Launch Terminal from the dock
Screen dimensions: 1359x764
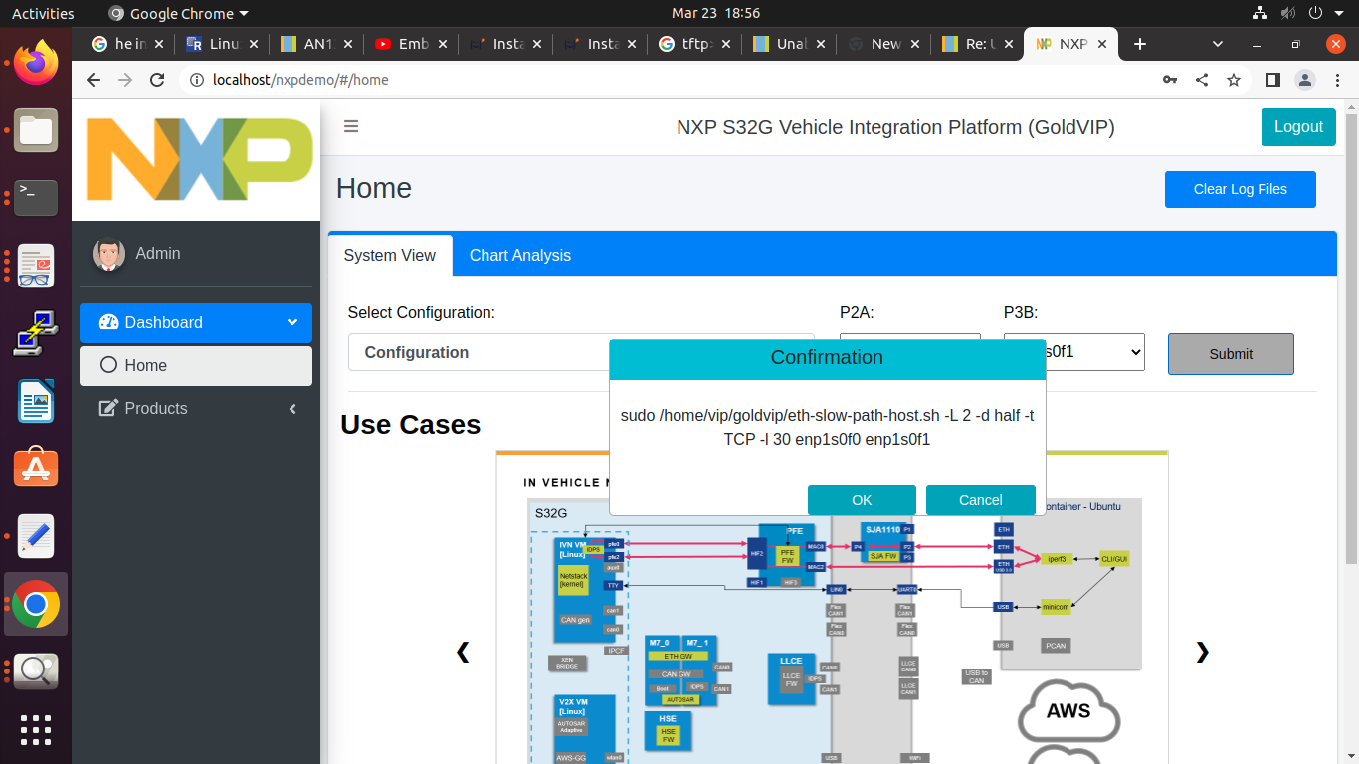(x=36, y=198)
